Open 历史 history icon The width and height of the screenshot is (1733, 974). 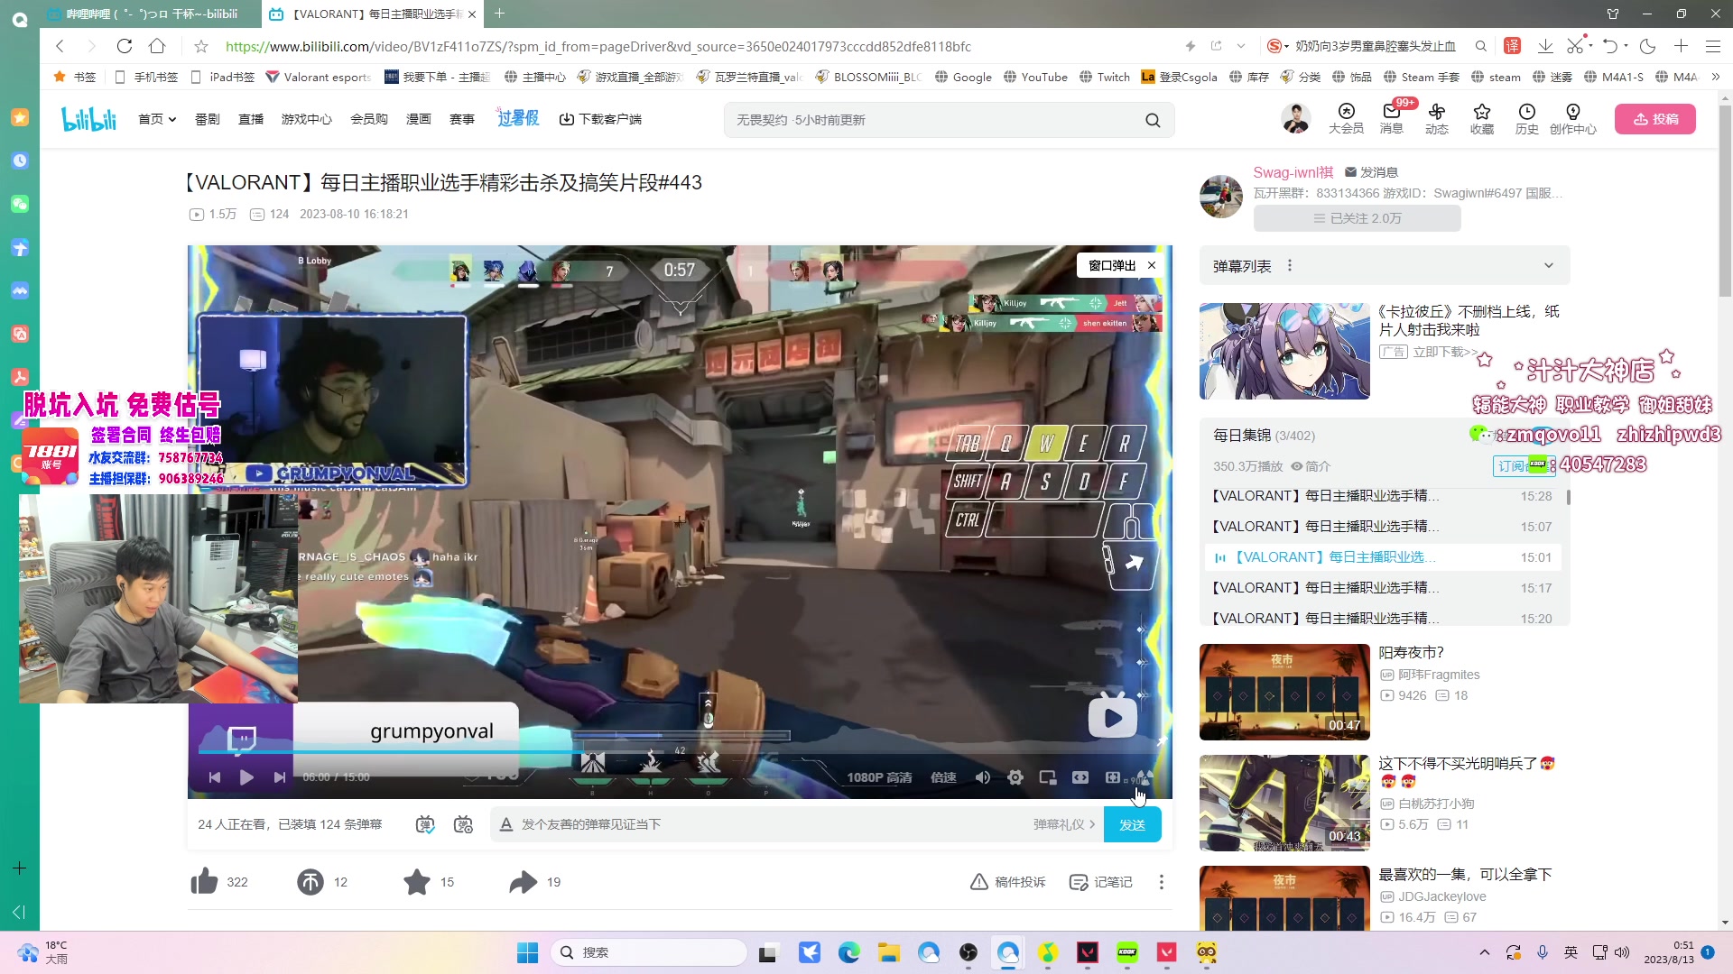click(x=1527, y=118)
